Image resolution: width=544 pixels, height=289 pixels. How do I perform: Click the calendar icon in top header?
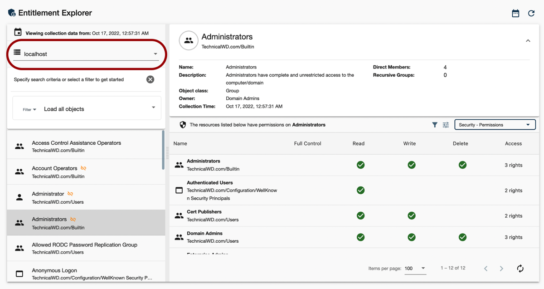click(515, 13)
